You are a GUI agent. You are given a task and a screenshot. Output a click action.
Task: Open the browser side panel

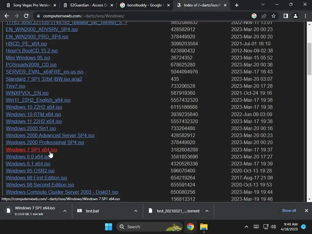pos(286,16)
